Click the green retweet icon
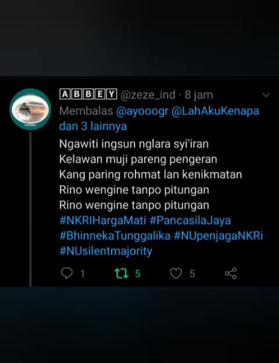Image resolution: width=279 pixels, height=363 pixels. tap(121, 273)
